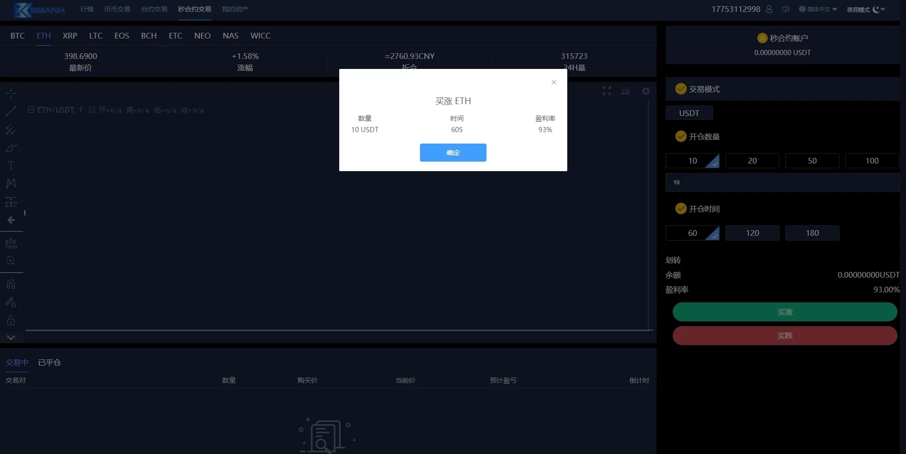906x454 pixels.
Task: Close the 买涨 ETH dialog
Action: (553, 82)
